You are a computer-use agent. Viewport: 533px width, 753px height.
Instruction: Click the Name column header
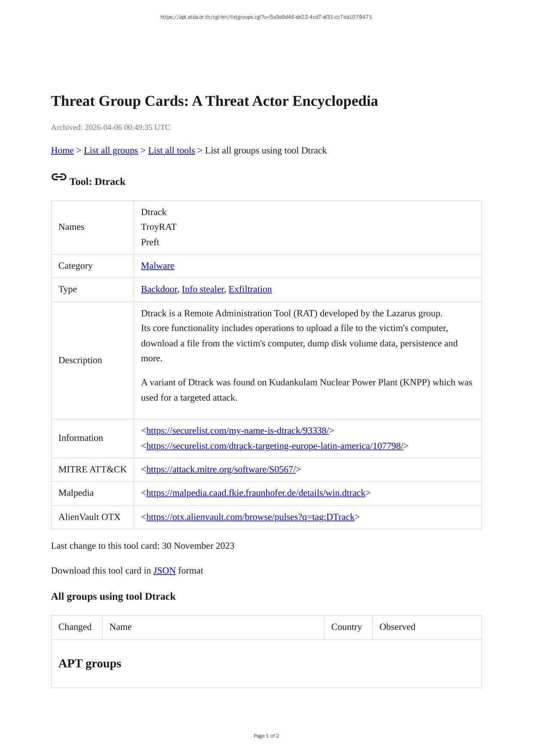121,627
